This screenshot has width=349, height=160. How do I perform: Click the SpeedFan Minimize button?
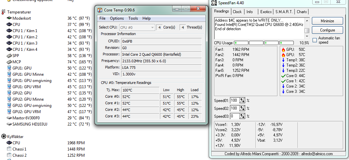327,21
